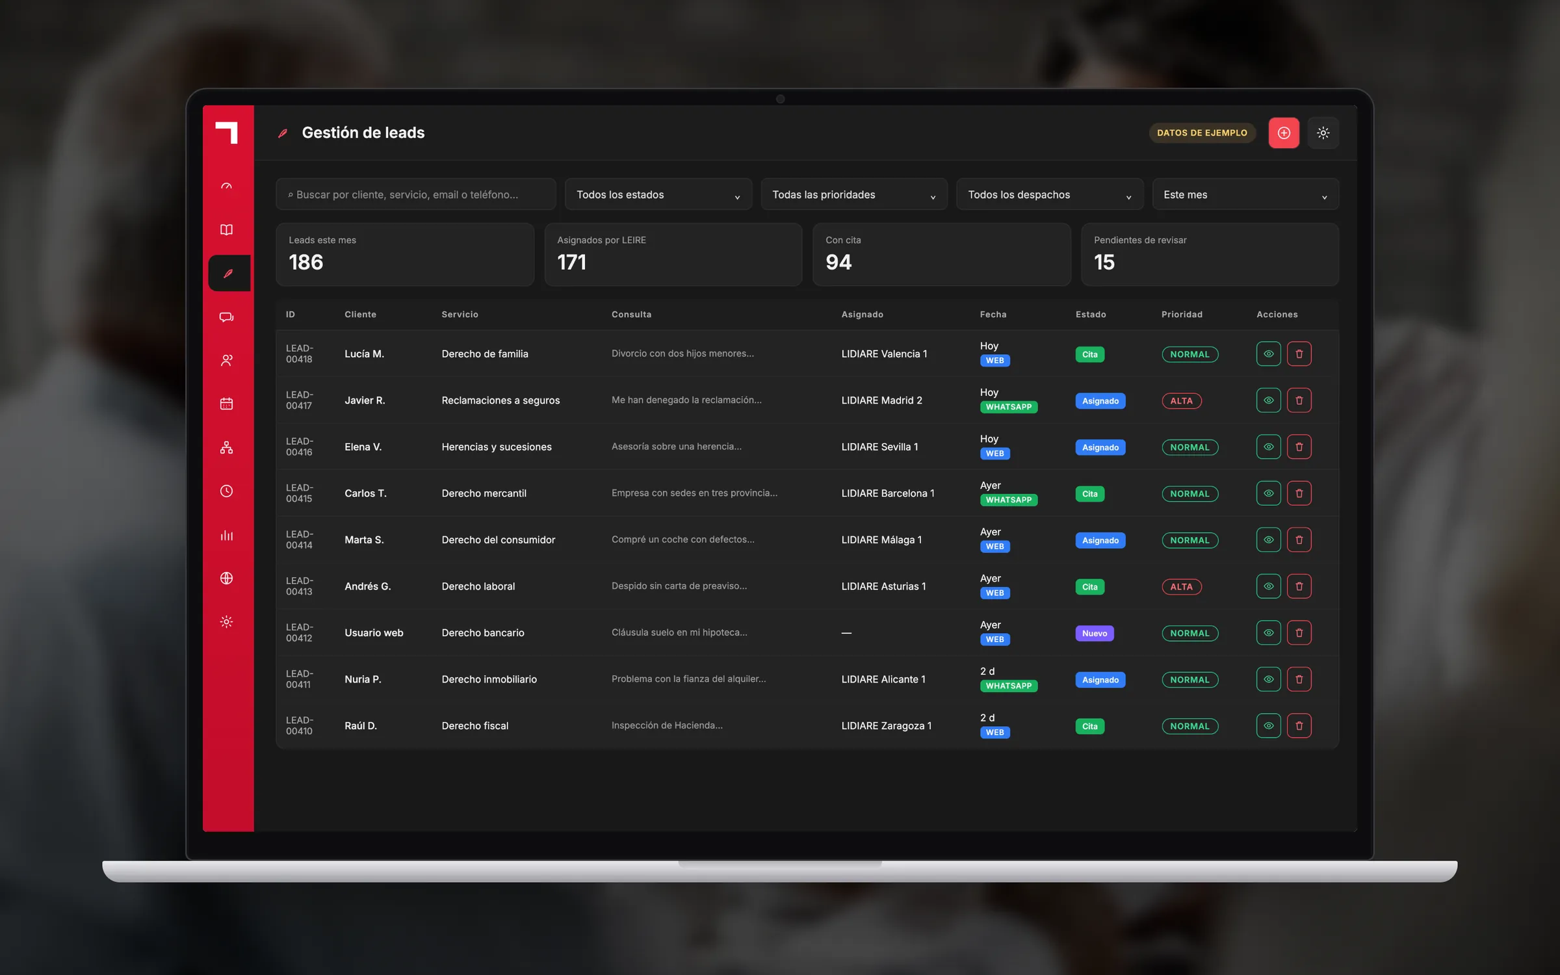Open the Este mes period dropdown
This screenshot has width=1560, height=975.
[1245, 194]
